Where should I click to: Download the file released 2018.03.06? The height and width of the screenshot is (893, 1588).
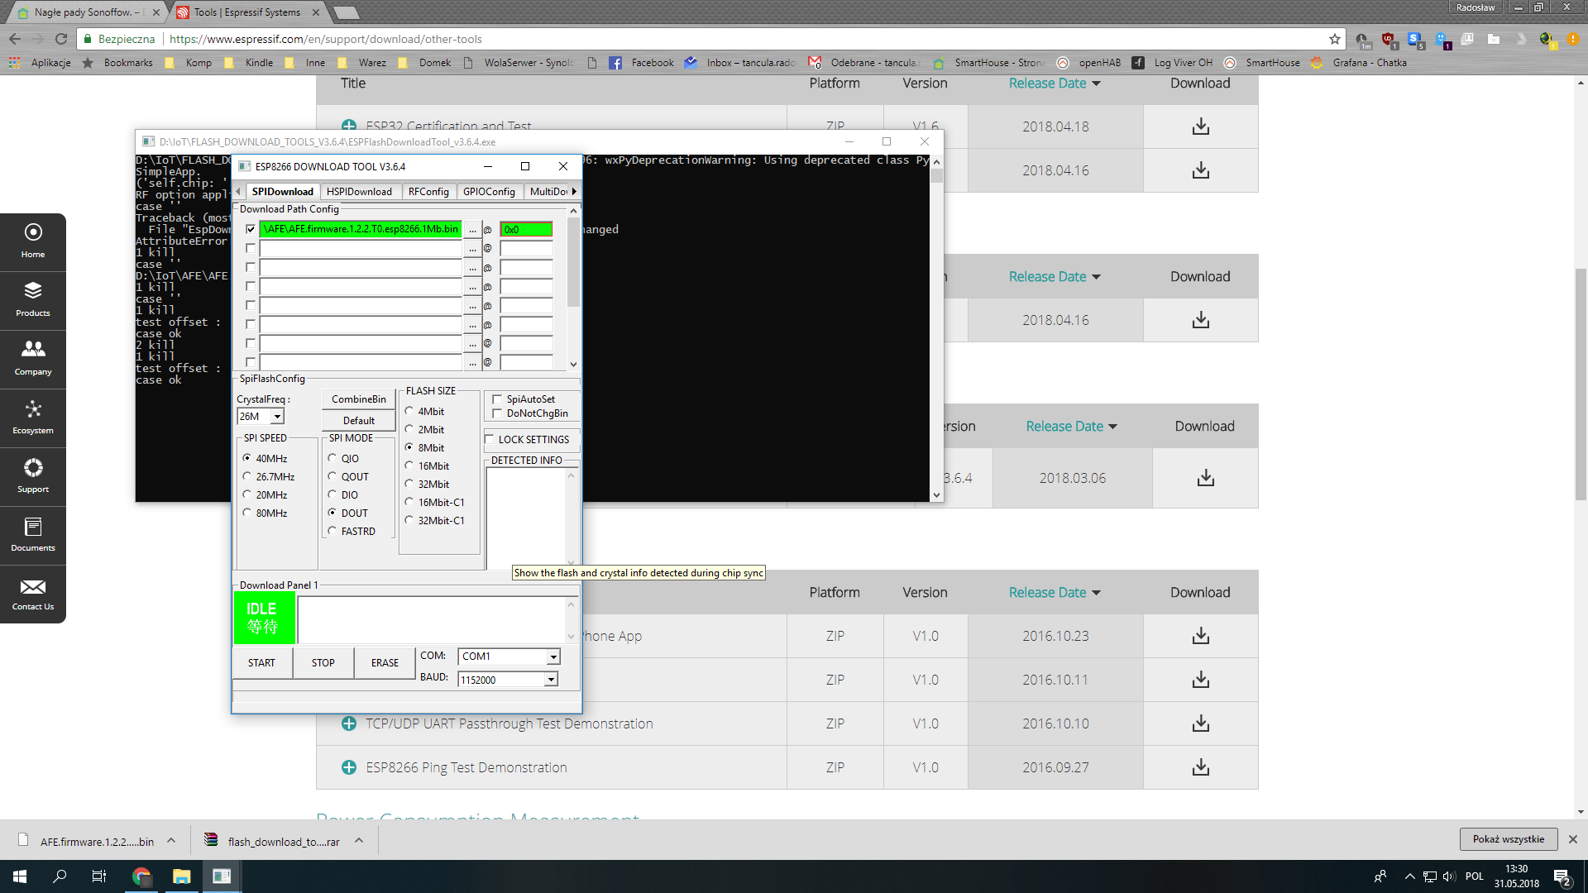click(1206, 478)
